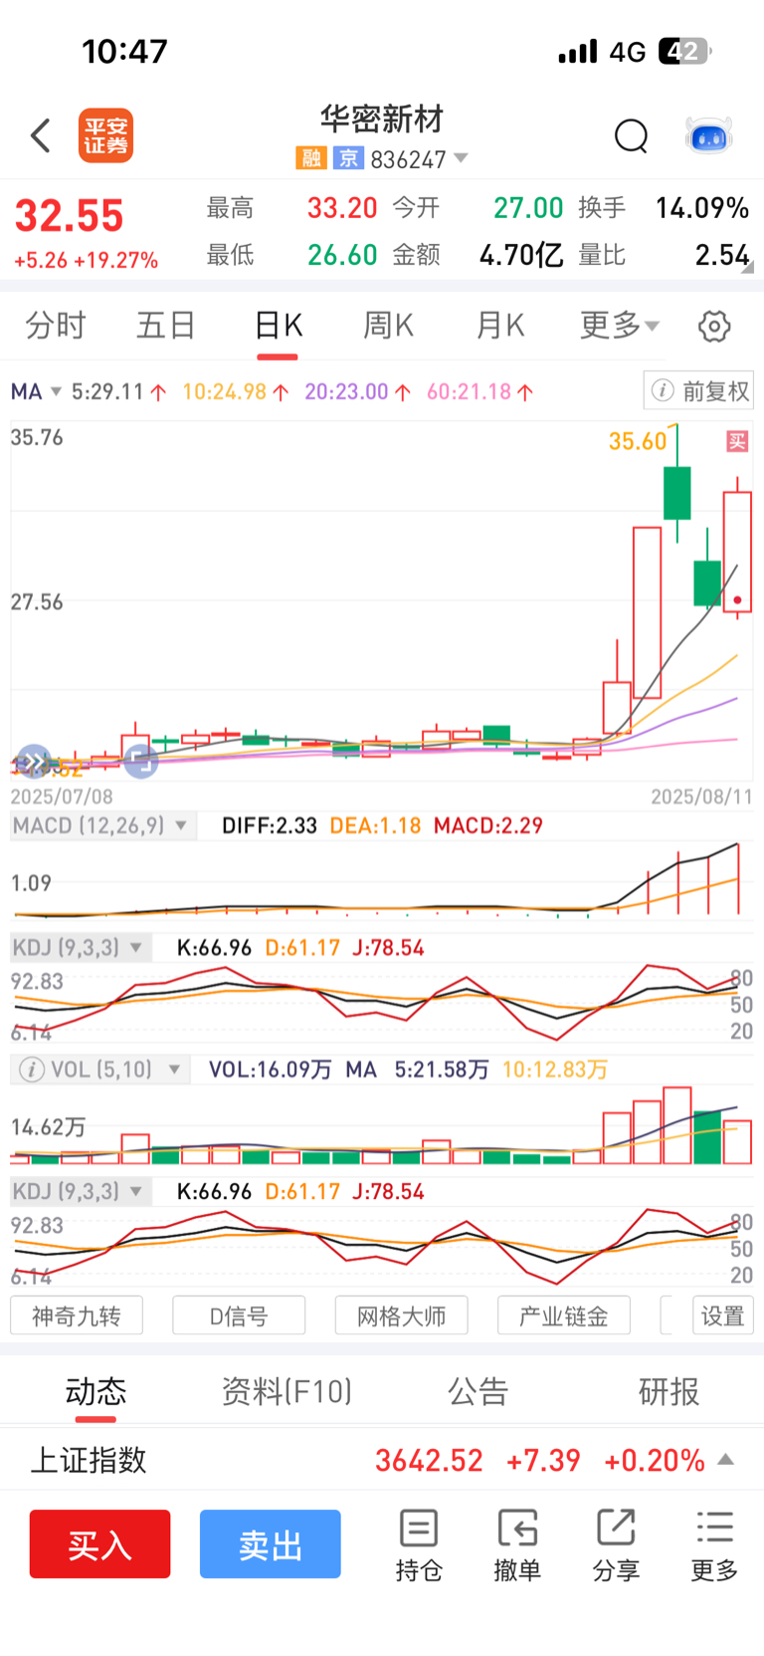This screenshot has width=764, height=1656.
Task: Switch to 周K chart tab
Action: point(388,326)
